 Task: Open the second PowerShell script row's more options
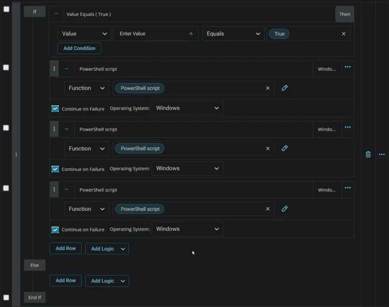pos(347,127)
